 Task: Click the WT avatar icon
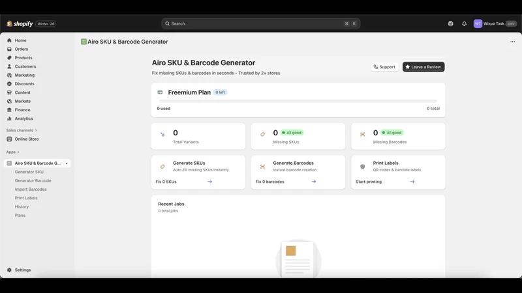pos(478,23)
